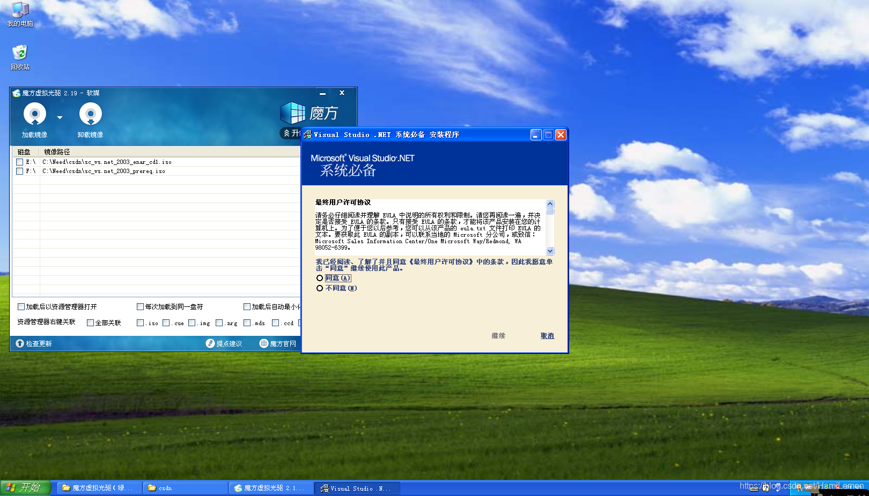Switch to Visual Studio .N... taskbar button
The image size is (869, 496).
[x=357, y=488]
